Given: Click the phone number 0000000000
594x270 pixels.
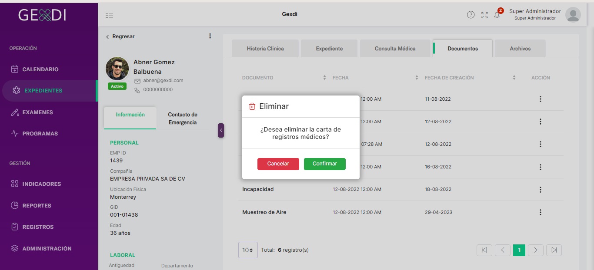Looking at the screenshot, I should pos(158,89).
